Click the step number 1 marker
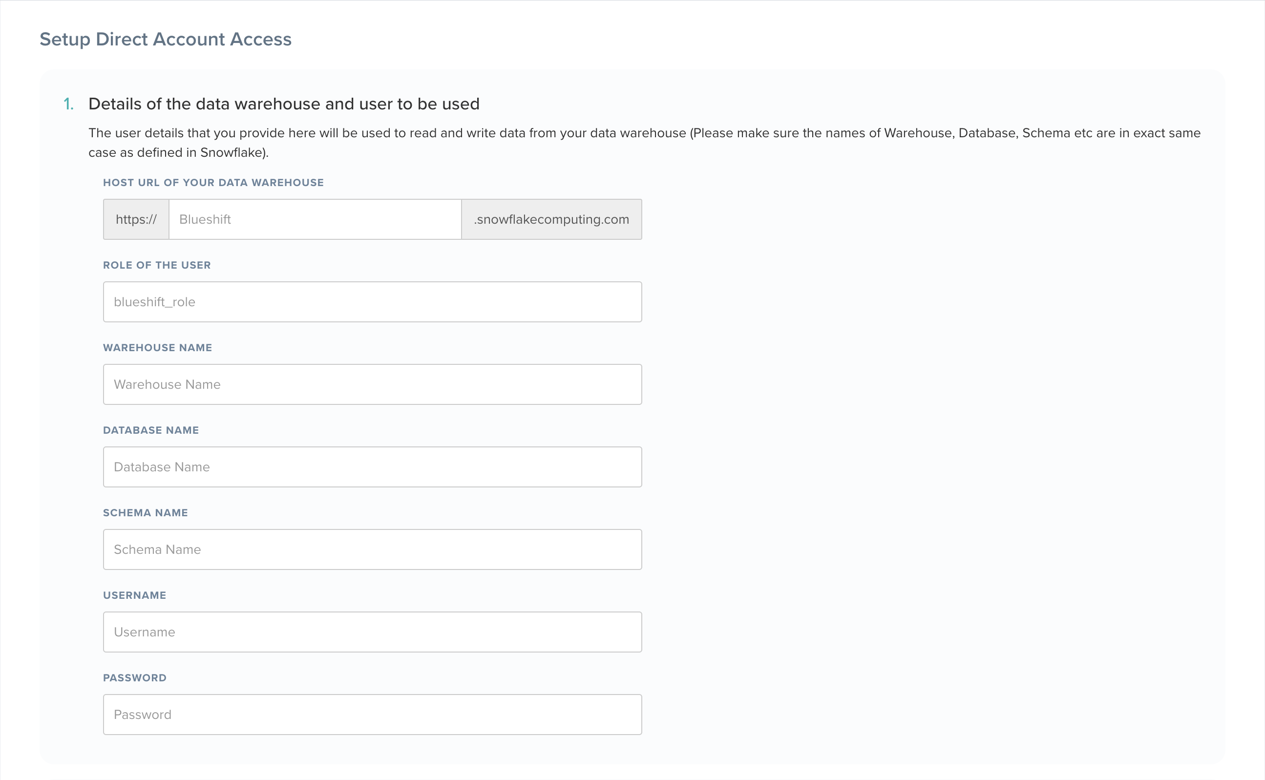 pos(68,104)
